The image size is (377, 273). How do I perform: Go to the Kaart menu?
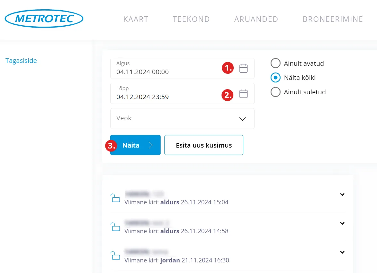click(136, 19)
